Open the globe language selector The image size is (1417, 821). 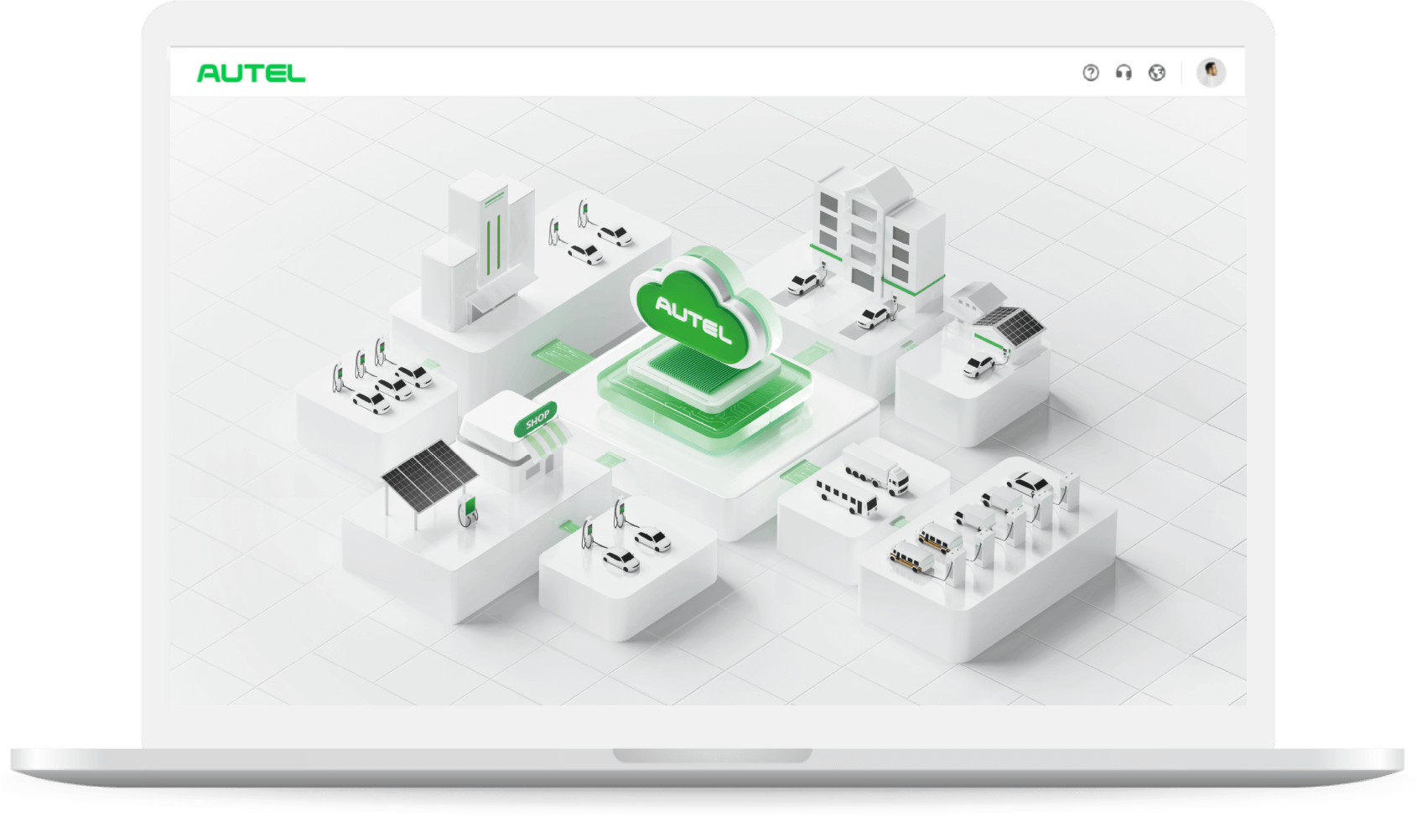(1157, 73)
